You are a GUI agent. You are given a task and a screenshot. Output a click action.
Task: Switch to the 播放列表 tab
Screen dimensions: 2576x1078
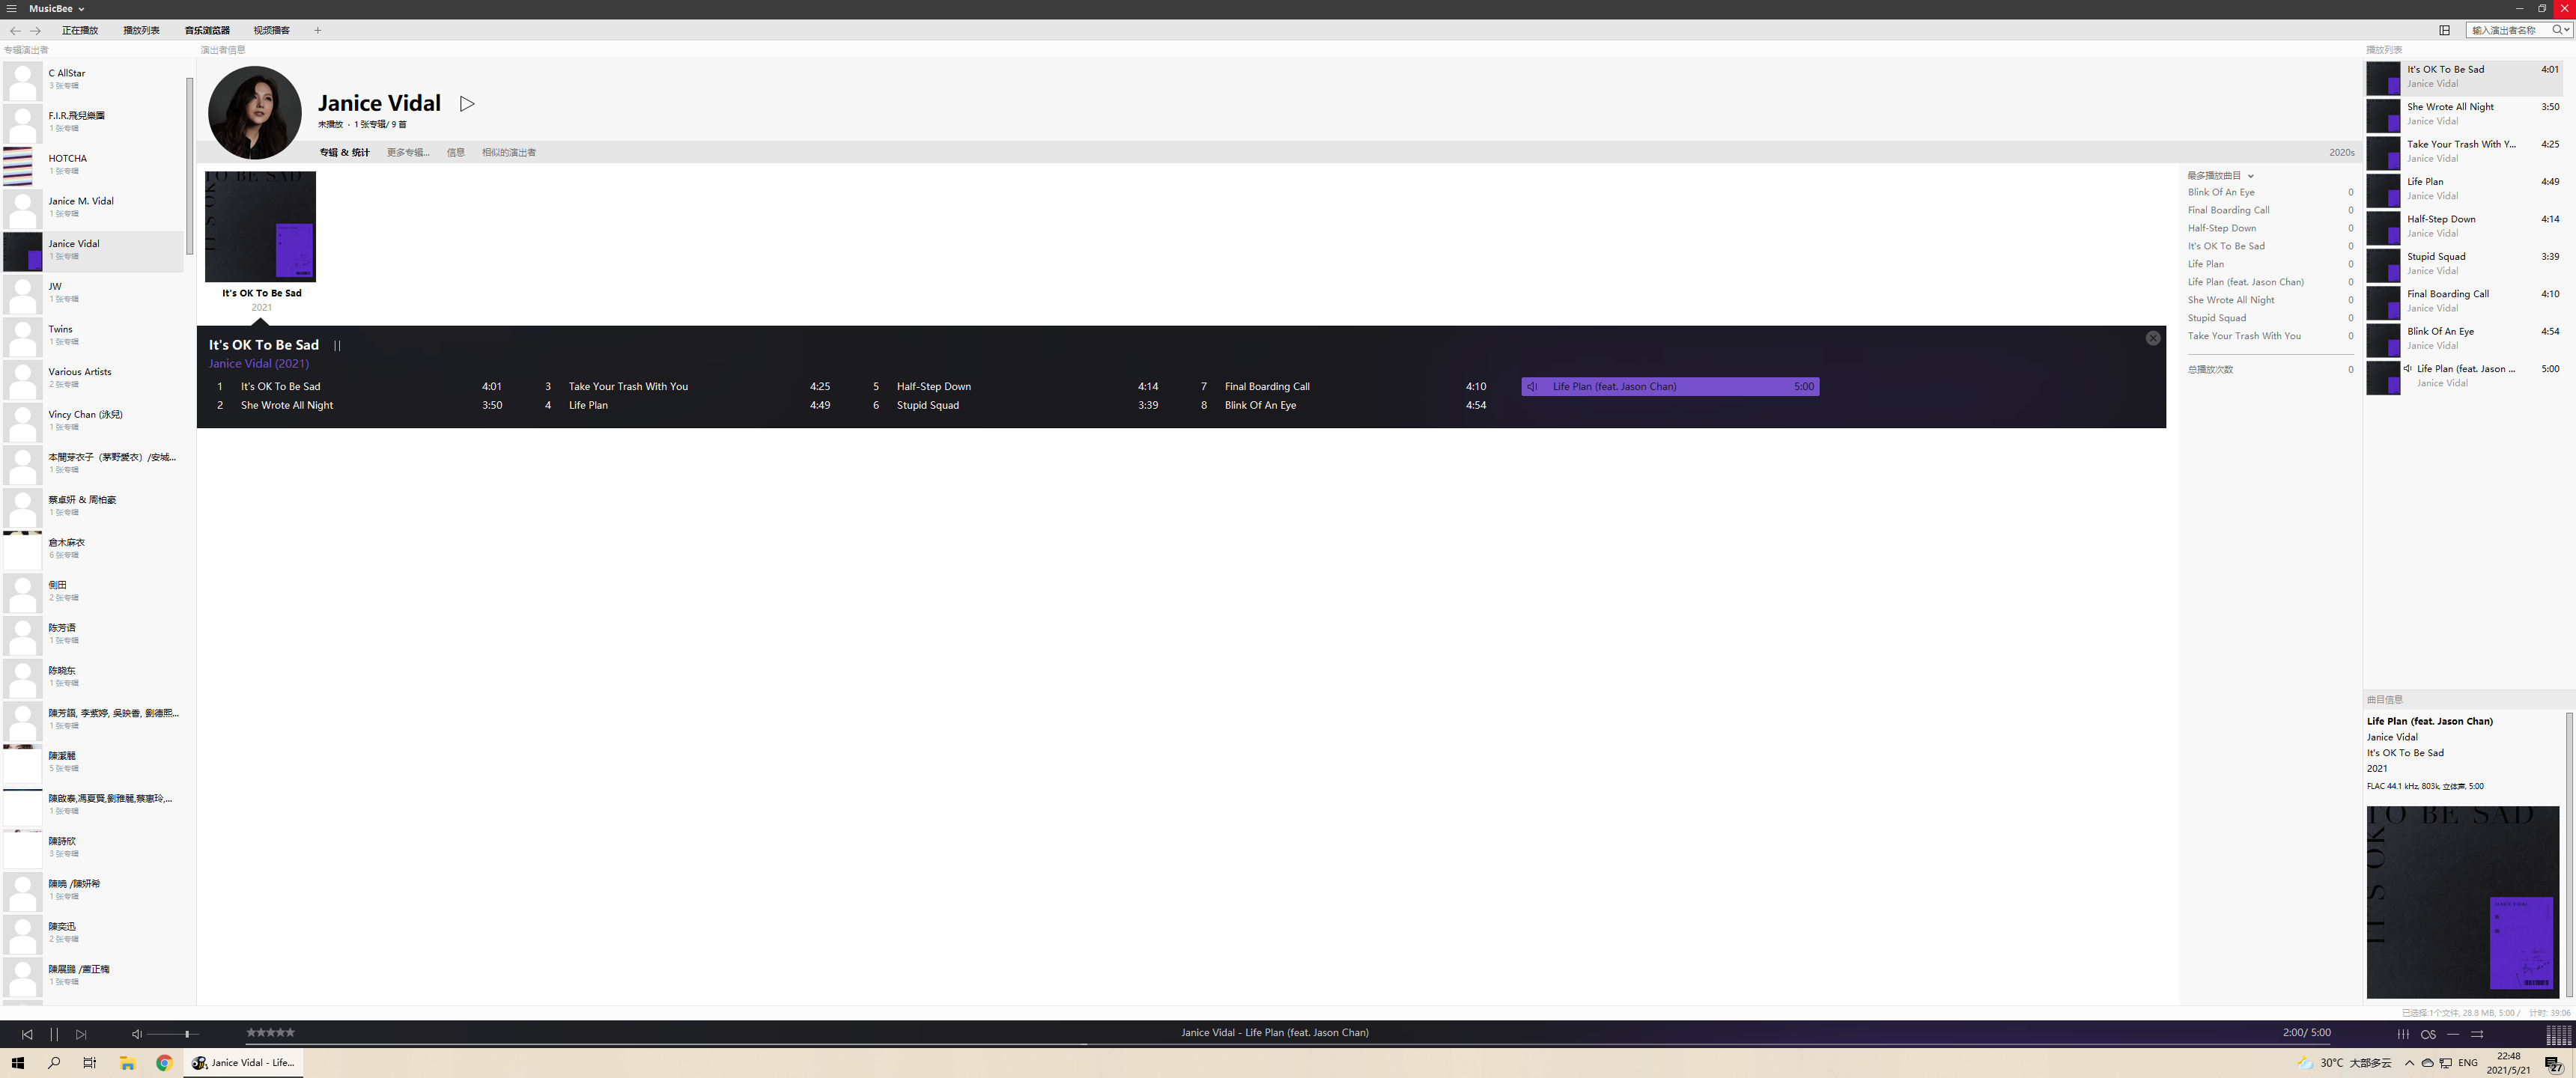pyautogui.click(x=141, y=30)
